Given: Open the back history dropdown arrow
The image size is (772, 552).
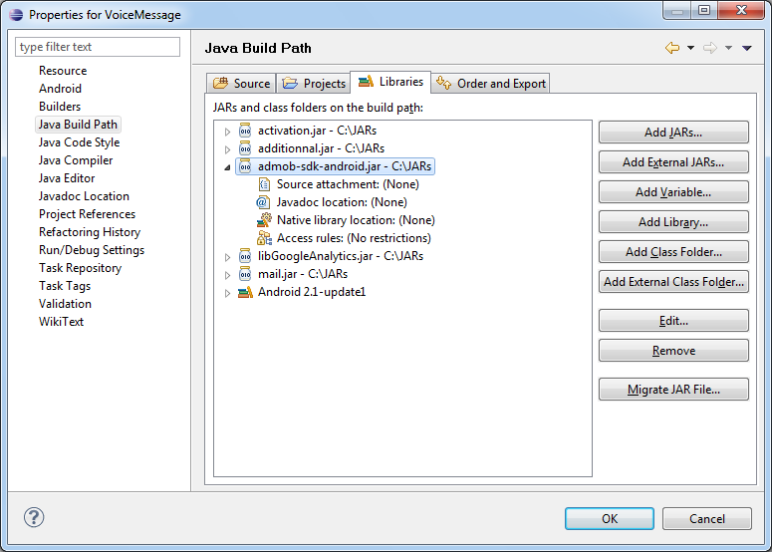Looking at the screenshot, I should click(x=690, y=48).
